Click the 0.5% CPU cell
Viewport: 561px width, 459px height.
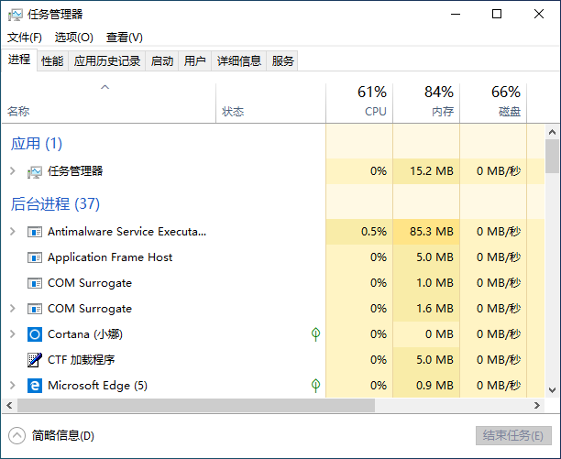click(359, 232)
